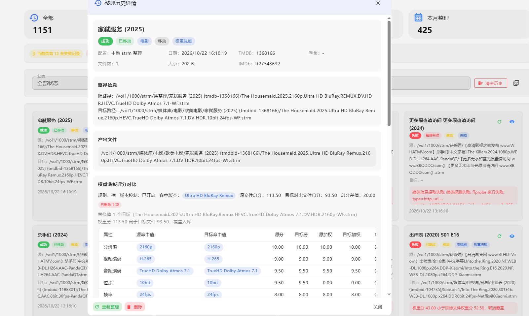Click the 整理失败 tag on 更多原盘请访问 card

432,136
